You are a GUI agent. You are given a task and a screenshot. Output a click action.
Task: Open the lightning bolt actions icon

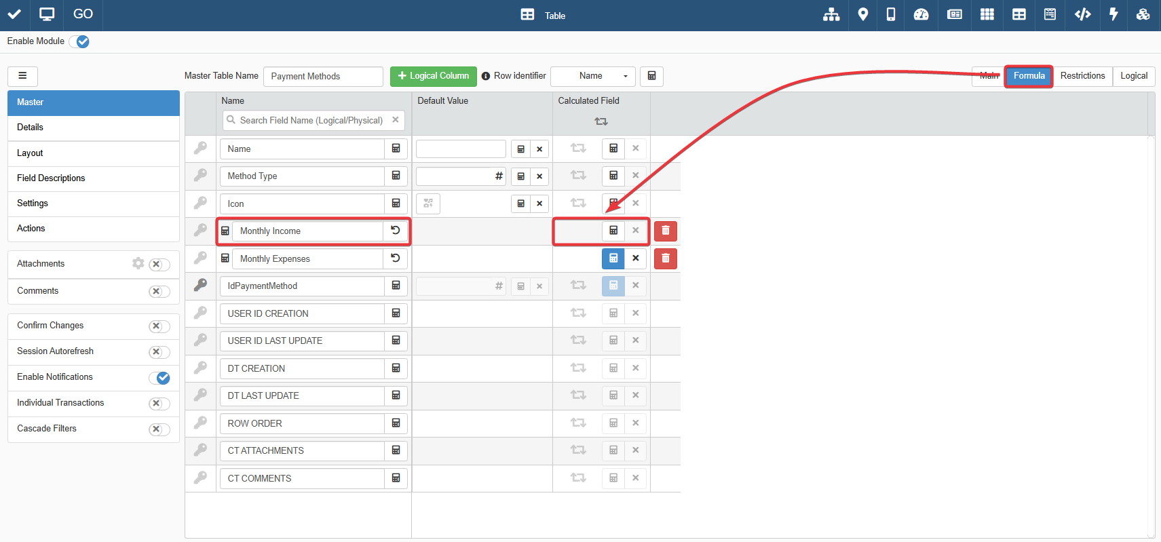1114,14
